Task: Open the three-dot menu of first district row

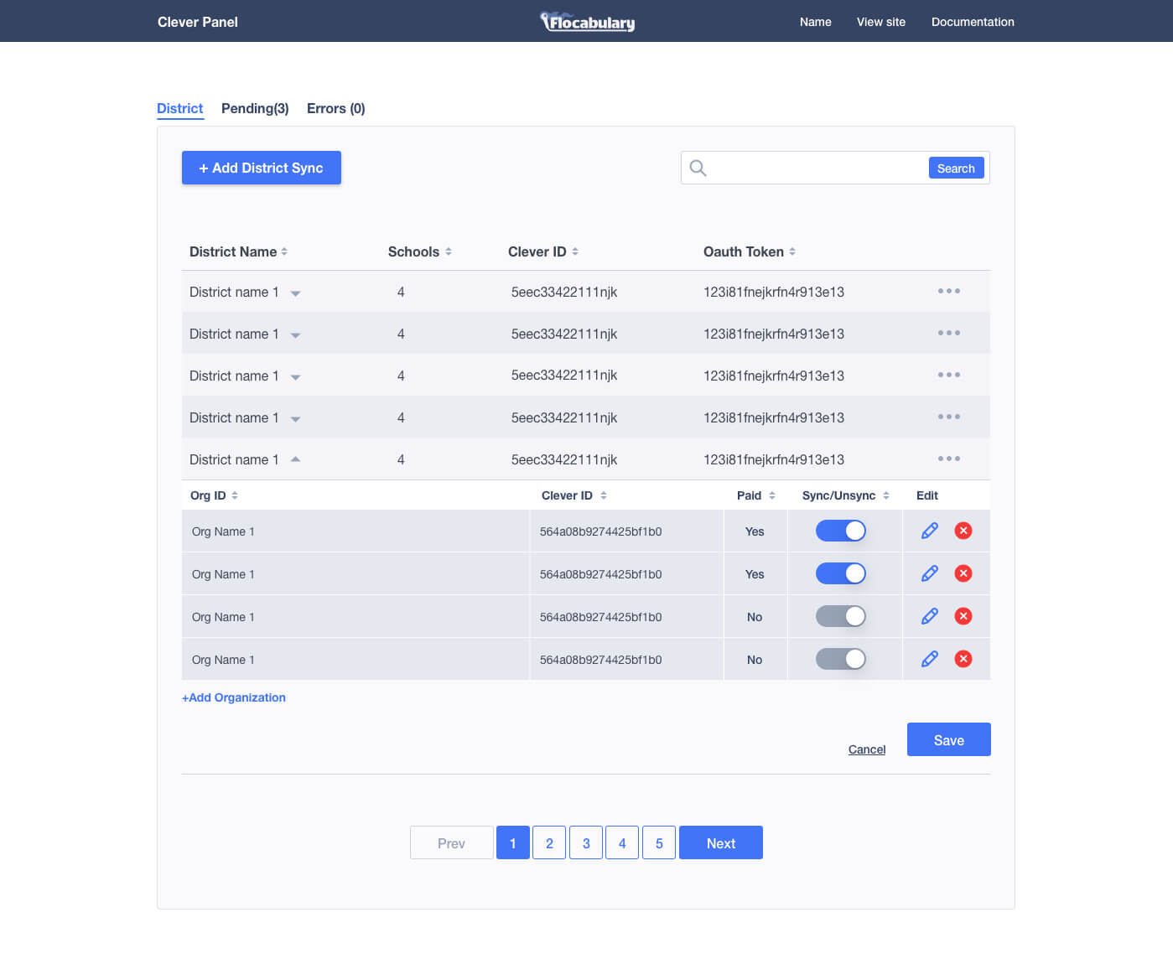Action: (x=949, y=291)
